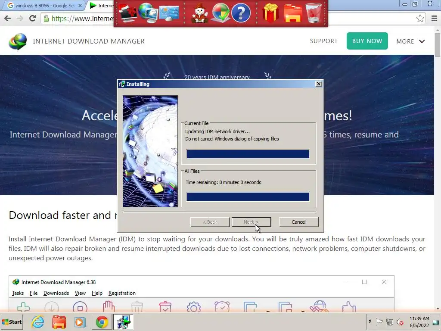Switch to Chrome on the taskbar
This screenshot has width=441, height=331.
tap(102, 322)
